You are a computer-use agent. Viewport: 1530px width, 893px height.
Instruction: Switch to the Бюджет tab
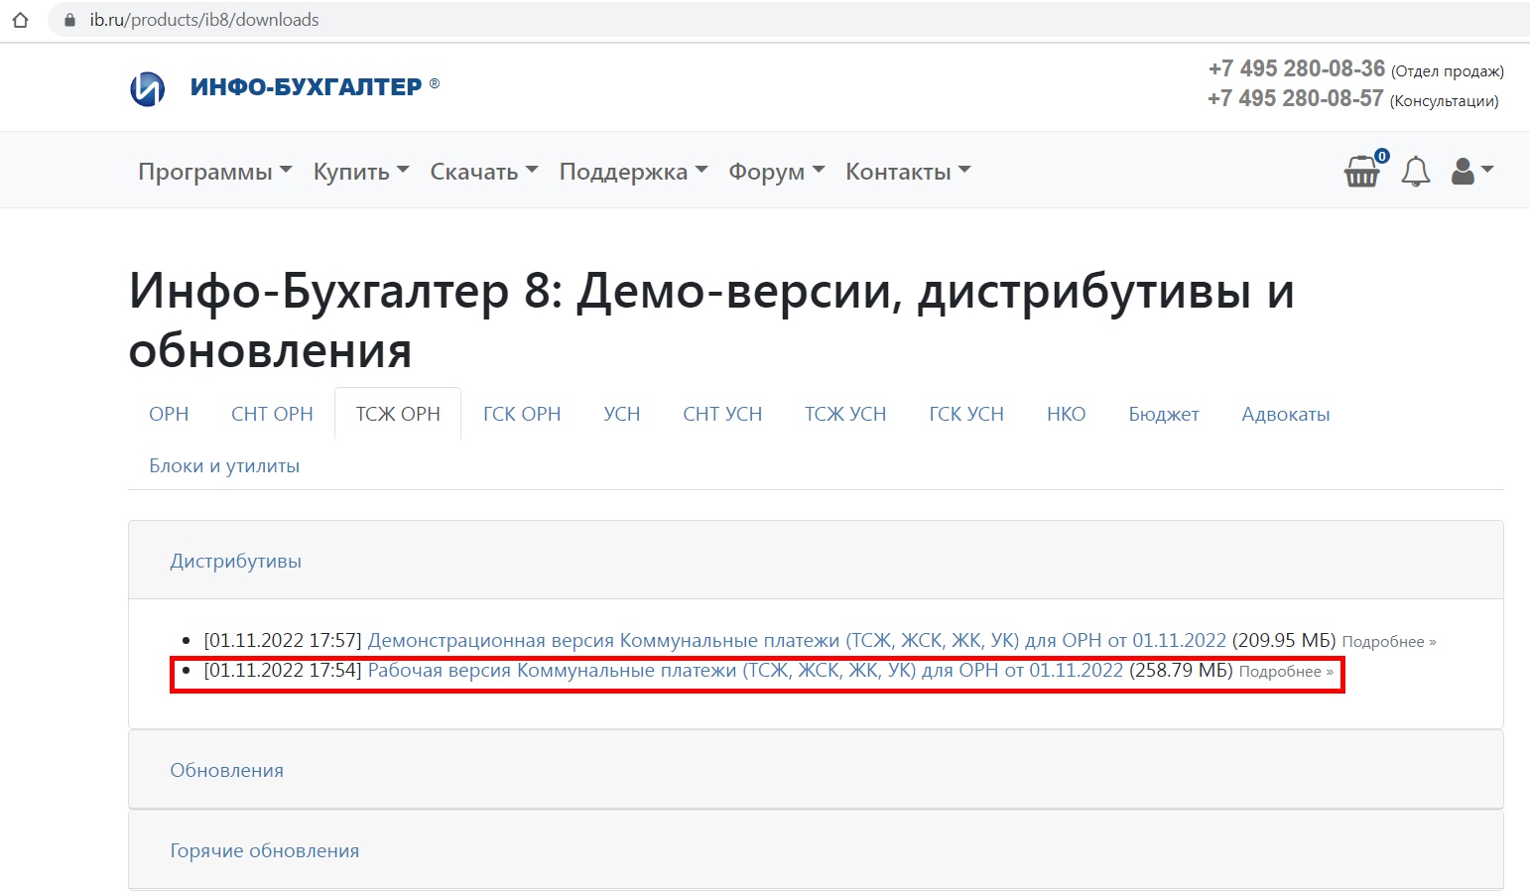click(x=1164, y=414)
